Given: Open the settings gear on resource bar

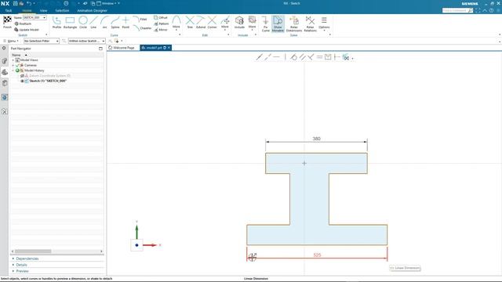Looking at the screenshot, I should [4, 48].
